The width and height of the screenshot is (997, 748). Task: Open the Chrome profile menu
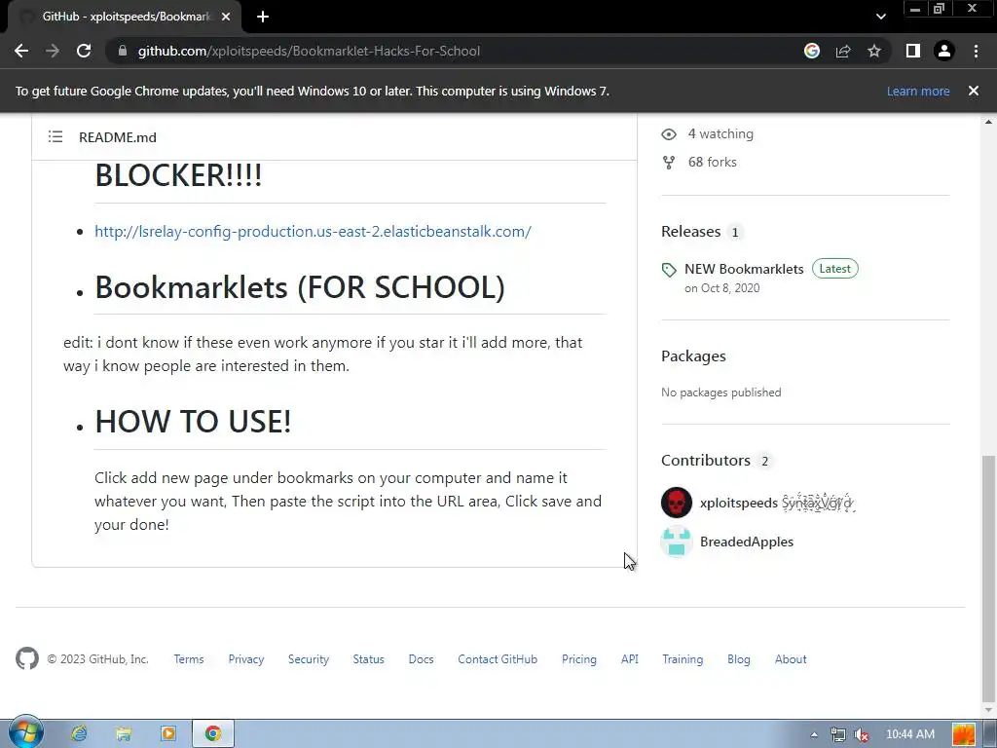click(944, 51)
